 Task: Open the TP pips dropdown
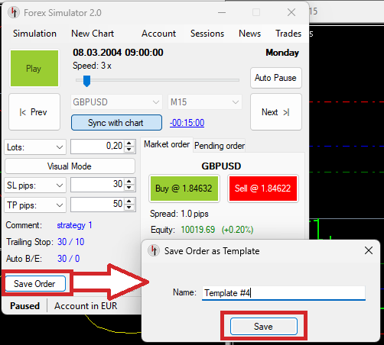(x=35, y=205)
